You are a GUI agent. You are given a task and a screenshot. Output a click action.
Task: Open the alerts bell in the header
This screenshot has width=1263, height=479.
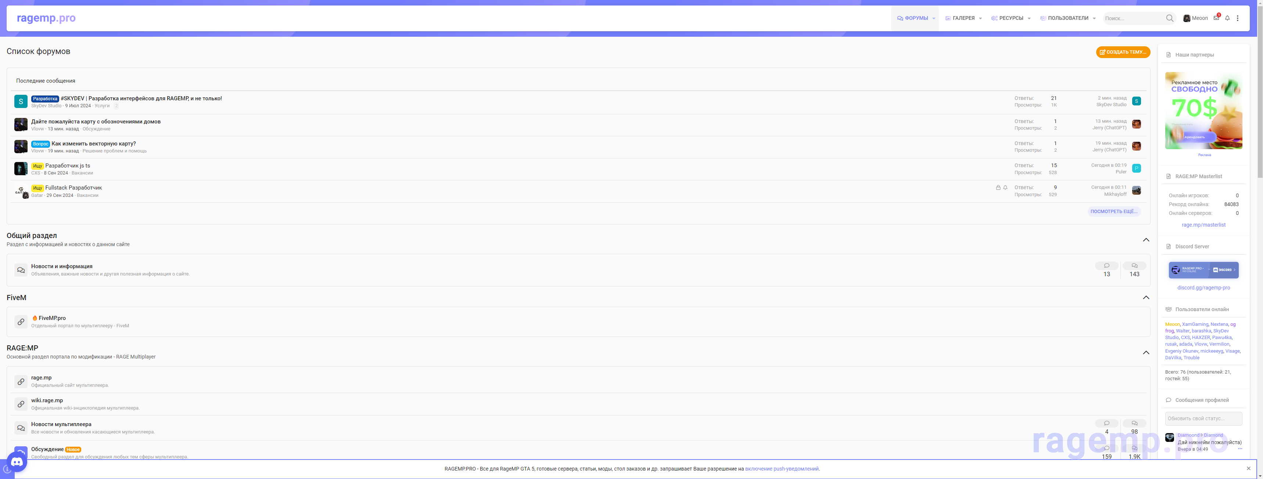(x=1227, y=18)
